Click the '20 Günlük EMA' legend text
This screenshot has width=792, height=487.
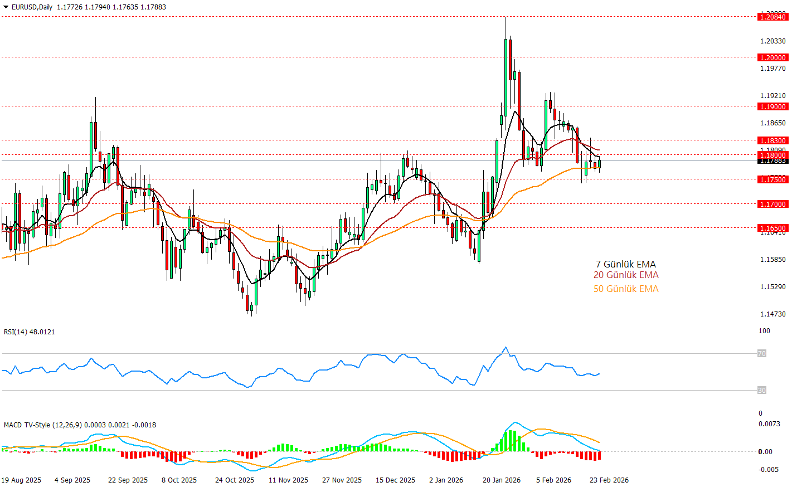625,275
